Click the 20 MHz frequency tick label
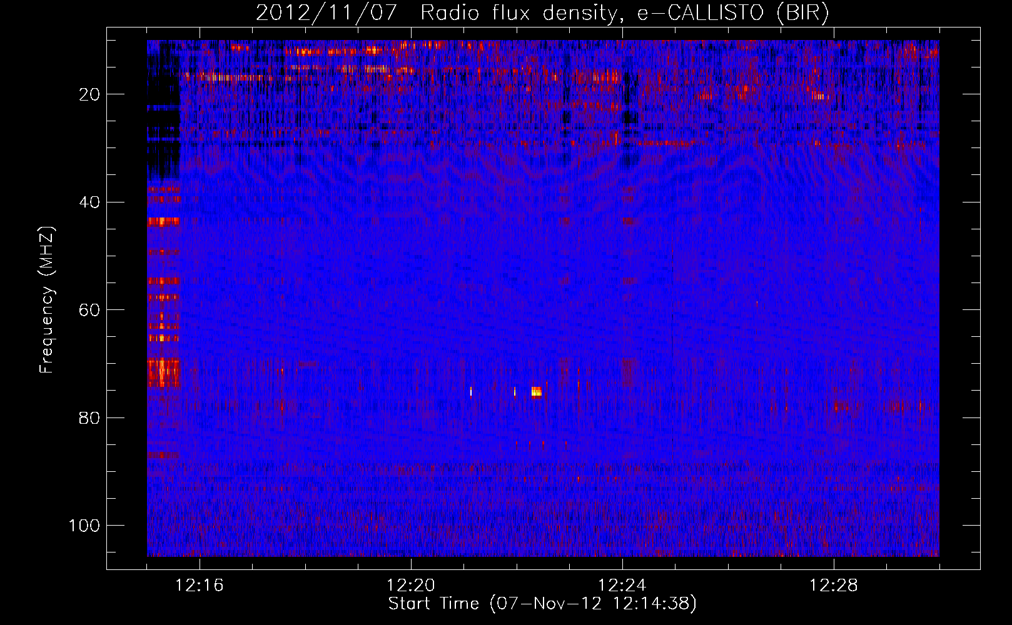 tap(89, 94)
